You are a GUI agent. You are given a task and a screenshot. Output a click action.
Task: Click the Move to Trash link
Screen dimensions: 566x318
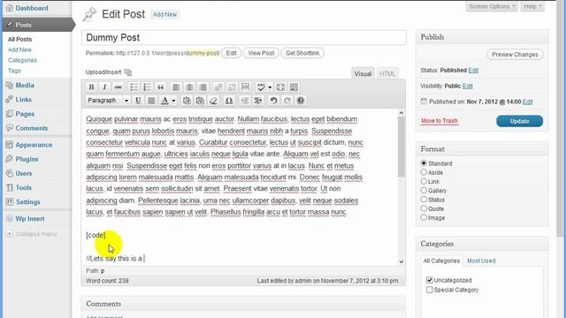tap(440, 121)
